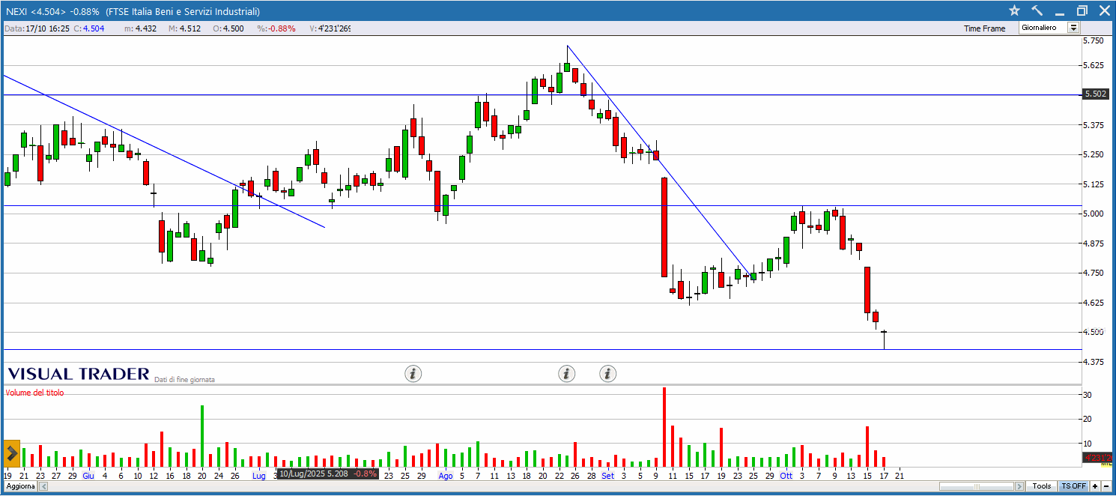Select the Giu month marker on axis
The height and width of the screenshot is (496, 1116).
click(88, 476)
